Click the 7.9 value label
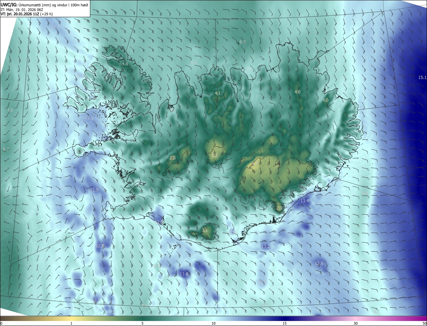 [x=144, y=306]
